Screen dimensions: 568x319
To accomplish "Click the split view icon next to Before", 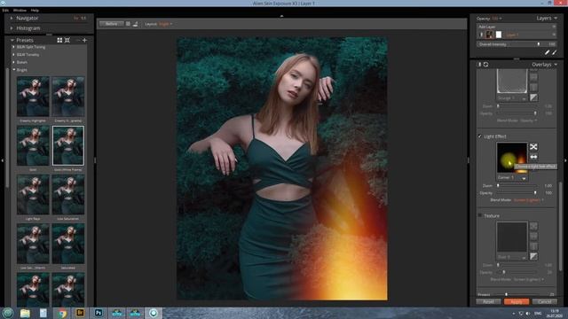I will (x=128, y=24).
